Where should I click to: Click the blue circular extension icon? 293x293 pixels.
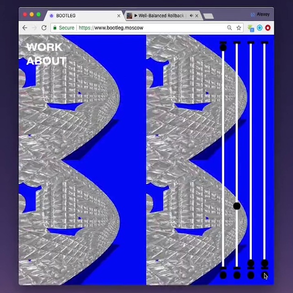tap(260, 28)
